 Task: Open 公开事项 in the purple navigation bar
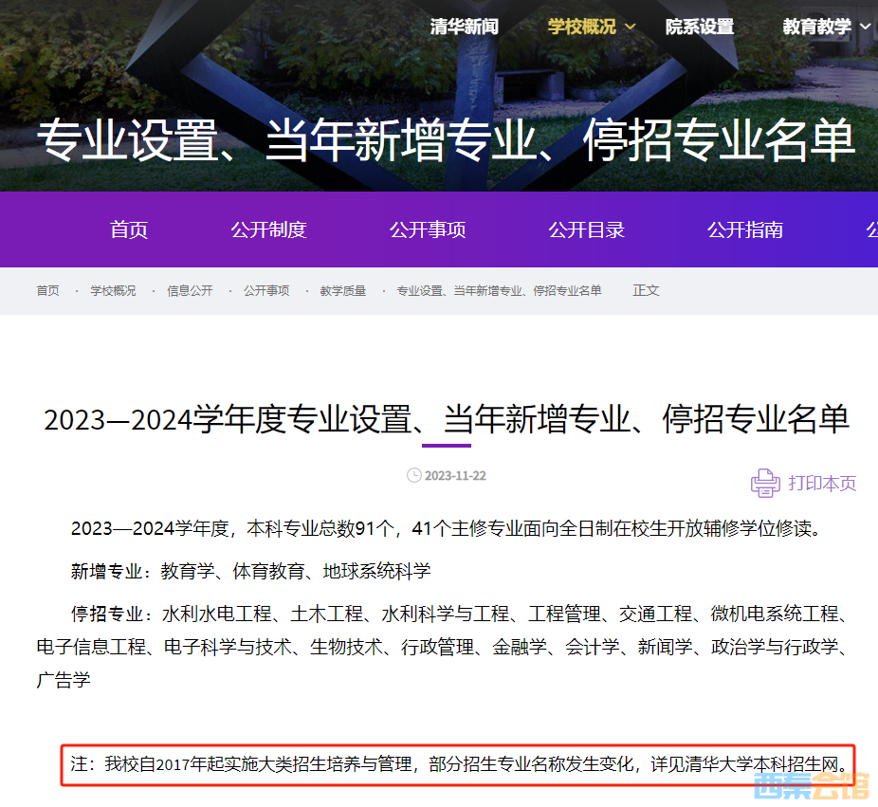point(428,229)
